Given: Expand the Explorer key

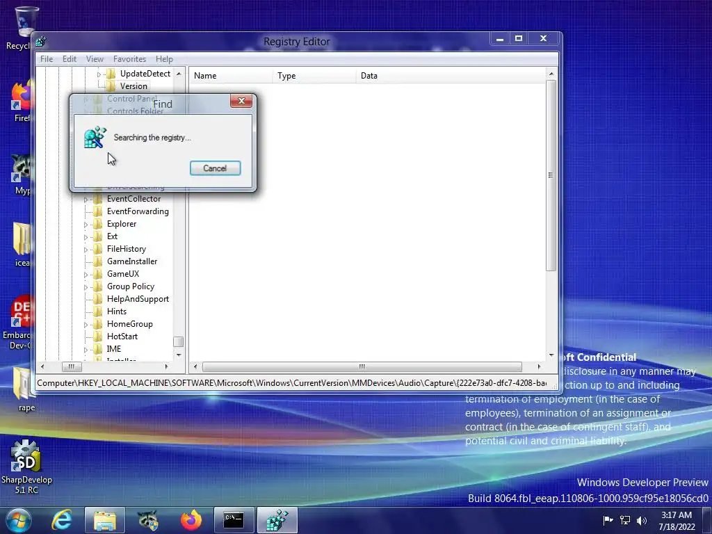Looking at the screenshot, I should click(x=86, y=225).
